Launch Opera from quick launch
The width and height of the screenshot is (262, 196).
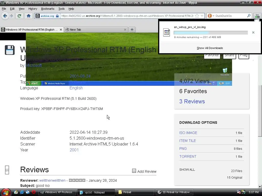click(x=34, y=192)
